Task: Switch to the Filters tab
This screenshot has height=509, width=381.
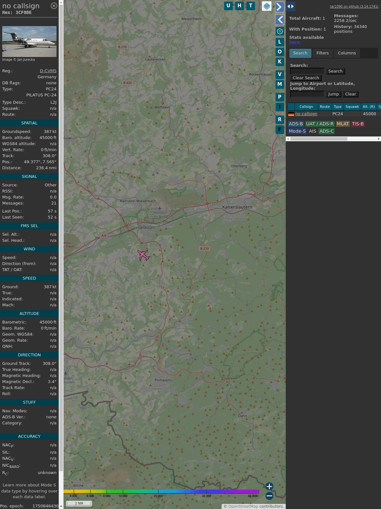Action: pos(323,53)
